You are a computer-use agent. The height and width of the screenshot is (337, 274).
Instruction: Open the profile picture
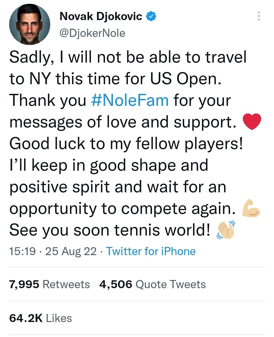point(30,24)
